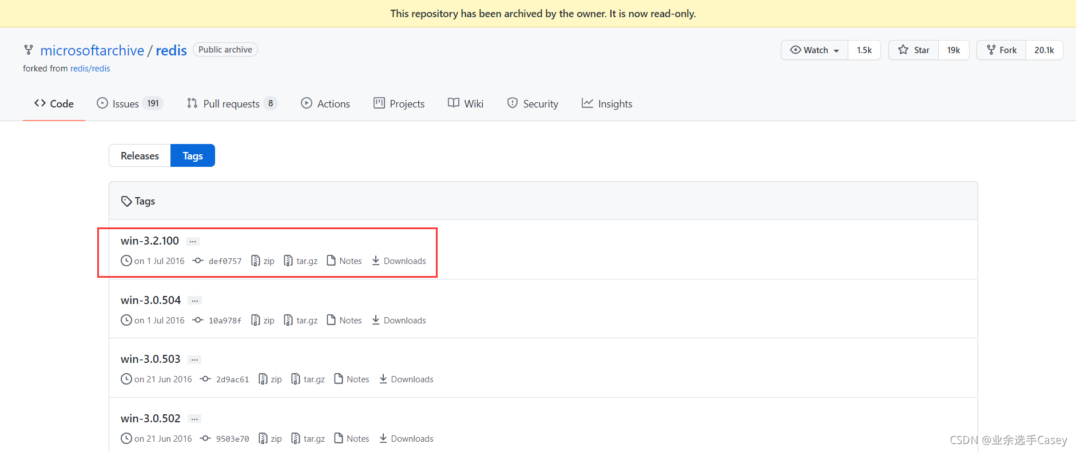Click the "on 21 Jun 2016" date for win-3.0.503
Image resolution: width=1076 pixels, height=452 pixels.
point(163,379)
